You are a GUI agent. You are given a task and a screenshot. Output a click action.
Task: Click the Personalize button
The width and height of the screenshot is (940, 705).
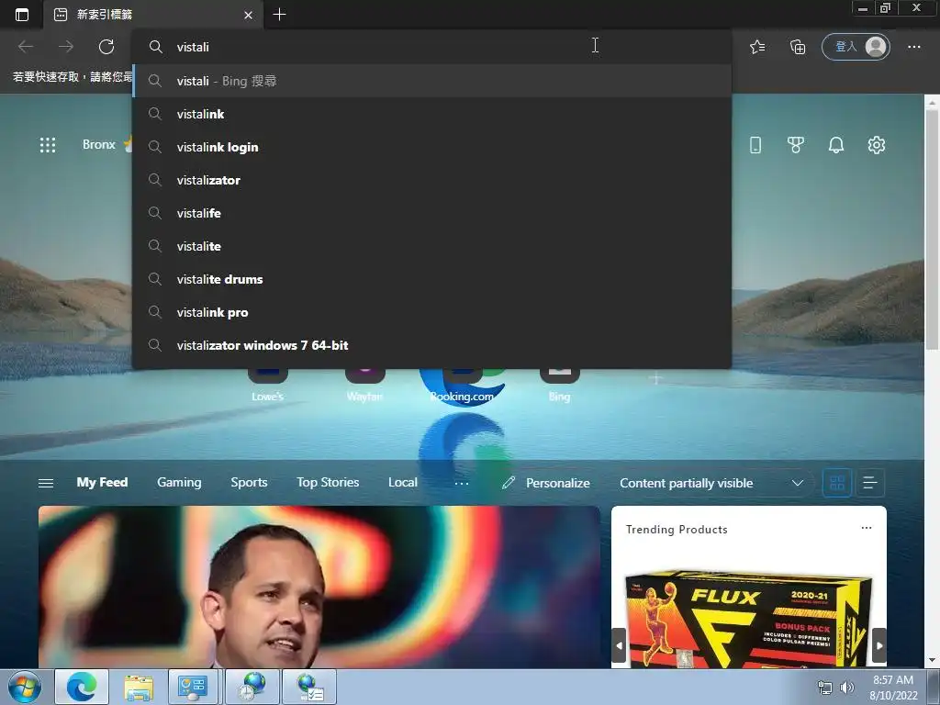click(545, 483)
